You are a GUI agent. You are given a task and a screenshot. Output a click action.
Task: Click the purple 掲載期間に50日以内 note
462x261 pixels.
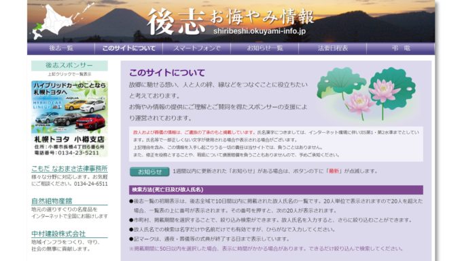266,249
